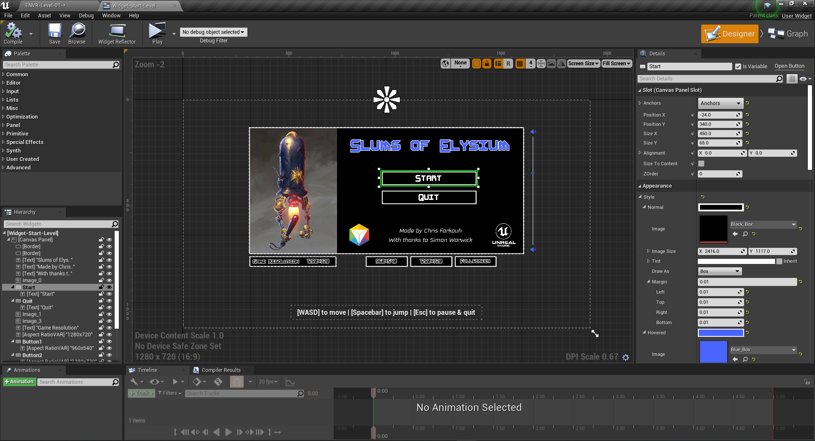
Task: Click the Open Button link
Action: click(789, 66)
